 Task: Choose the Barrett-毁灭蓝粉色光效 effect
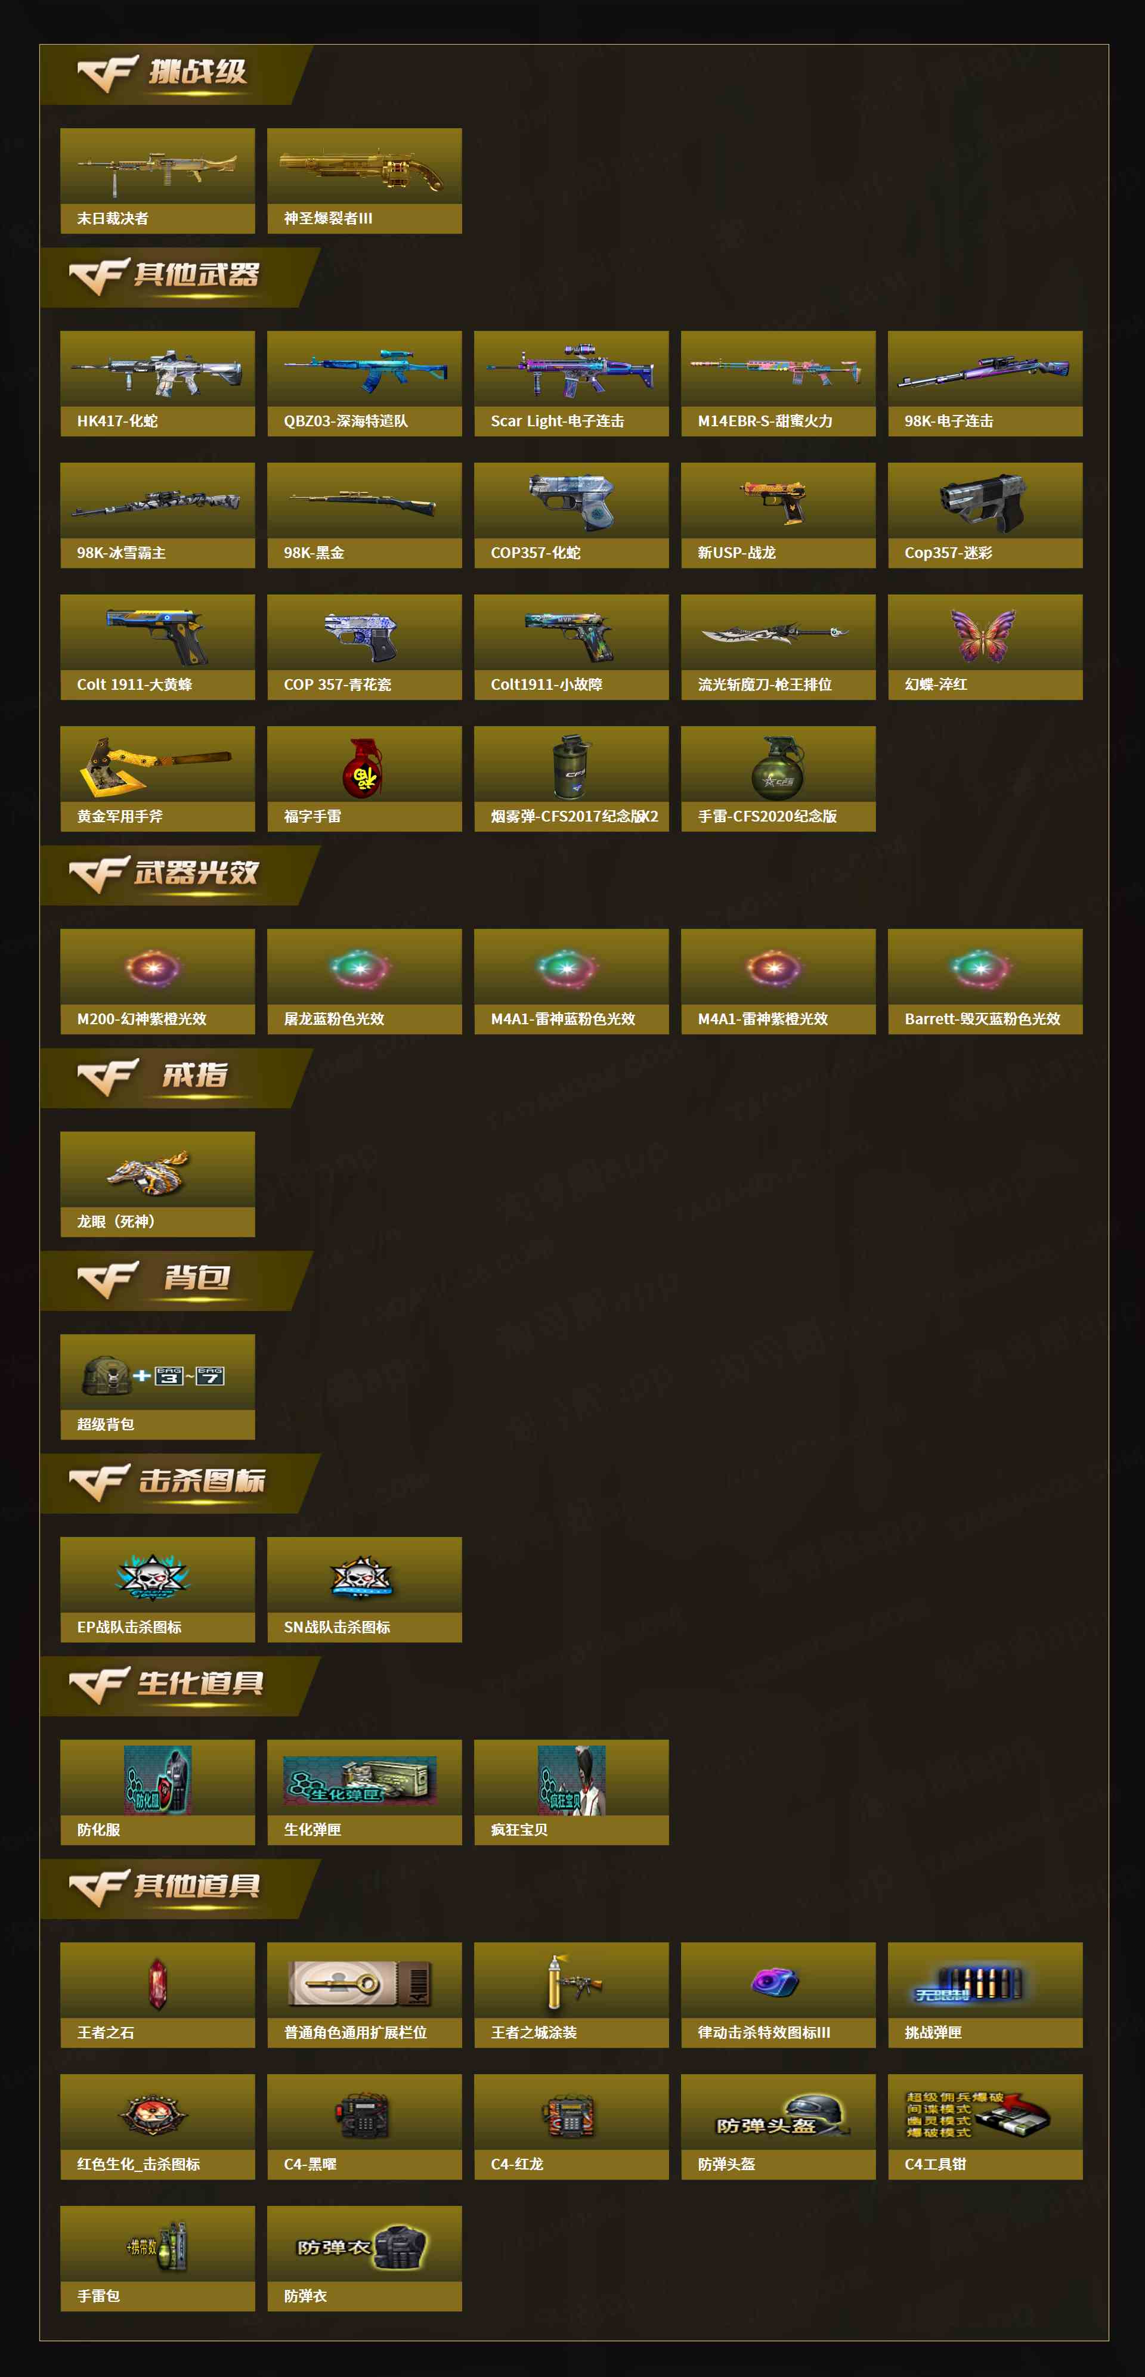[985, 982]
